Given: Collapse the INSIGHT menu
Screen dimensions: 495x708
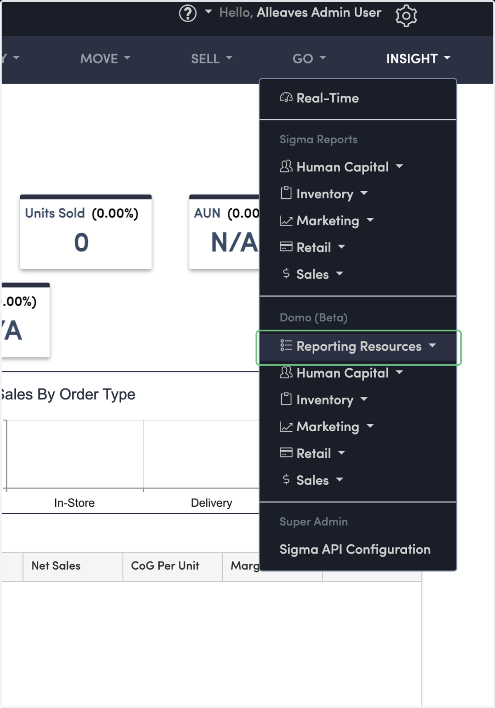Looking at the screenshot, I should click(x=418, y=59).
